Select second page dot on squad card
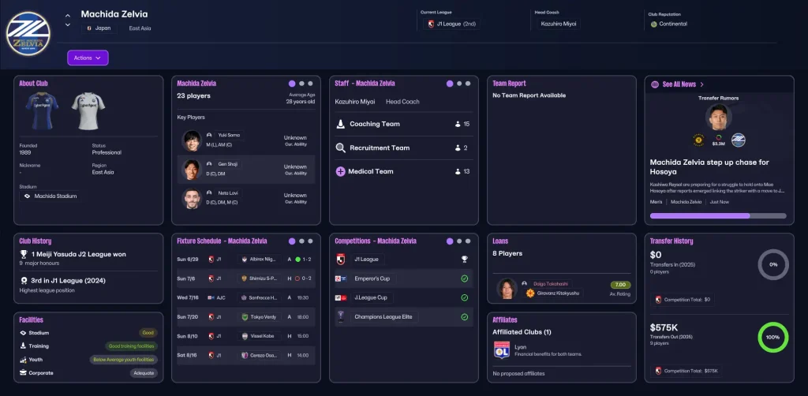This screenshot has width=808, height=396. click(301, 84)
